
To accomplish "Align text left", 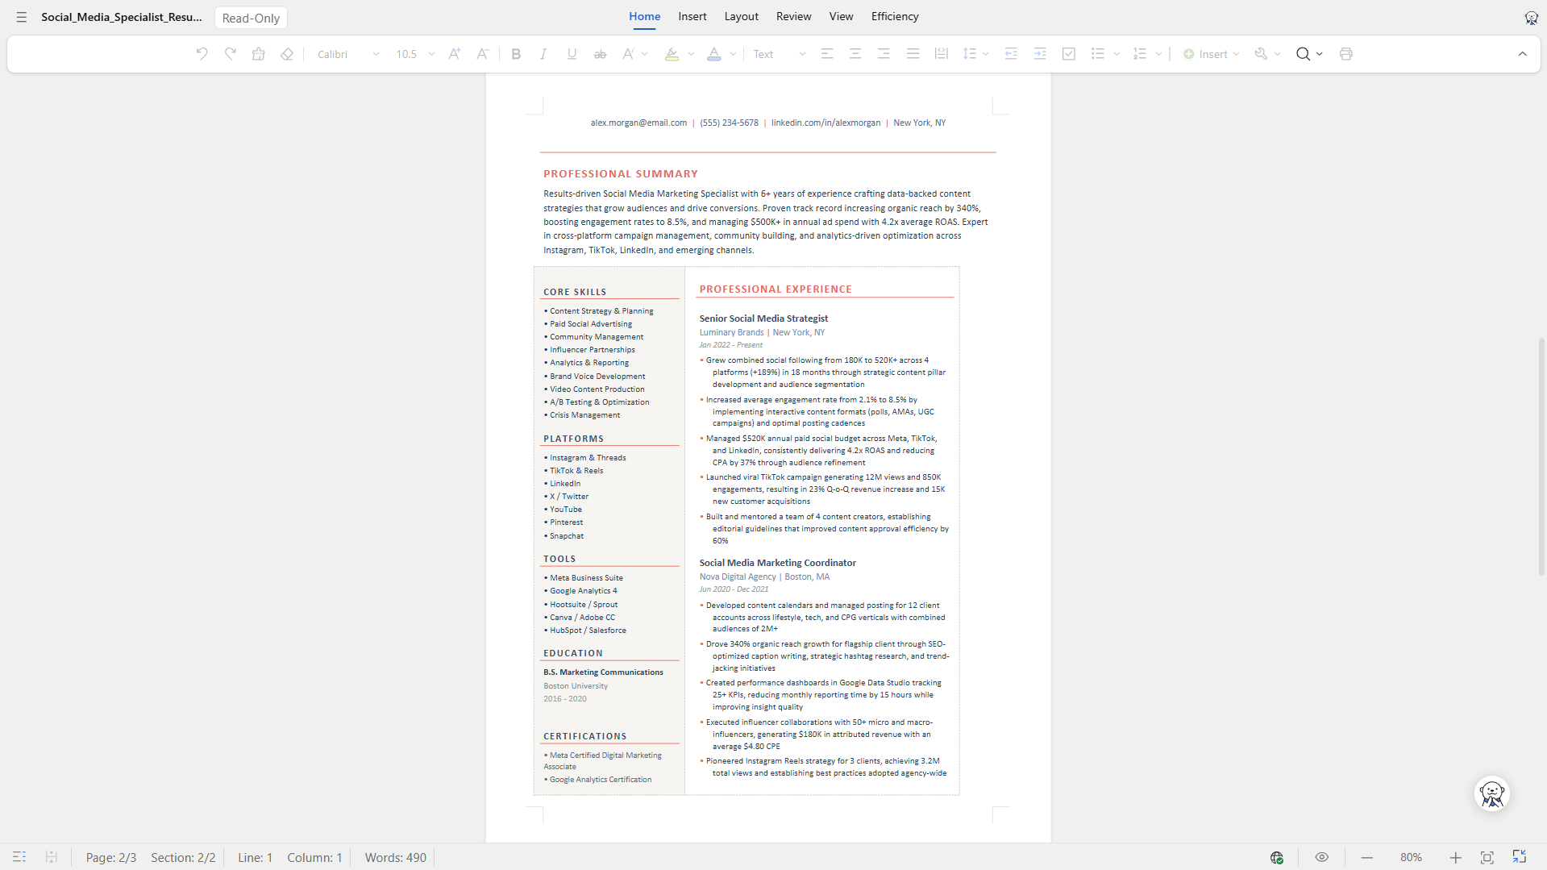I will [827, 54].
